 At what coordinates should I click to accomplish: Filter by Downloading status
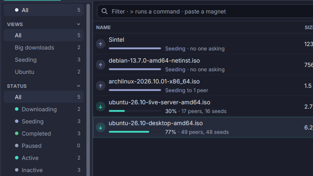(44, 109)
